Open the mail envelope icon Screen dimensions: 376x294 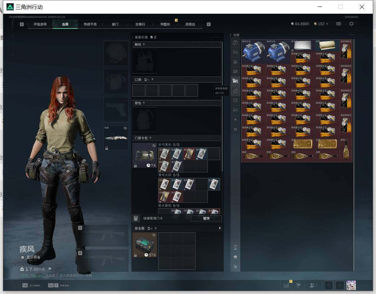338,24
